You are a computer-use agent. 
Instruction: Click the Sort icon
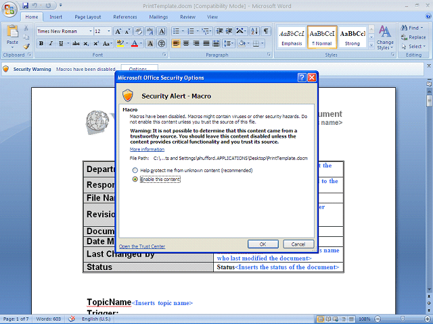click(254, 31)
